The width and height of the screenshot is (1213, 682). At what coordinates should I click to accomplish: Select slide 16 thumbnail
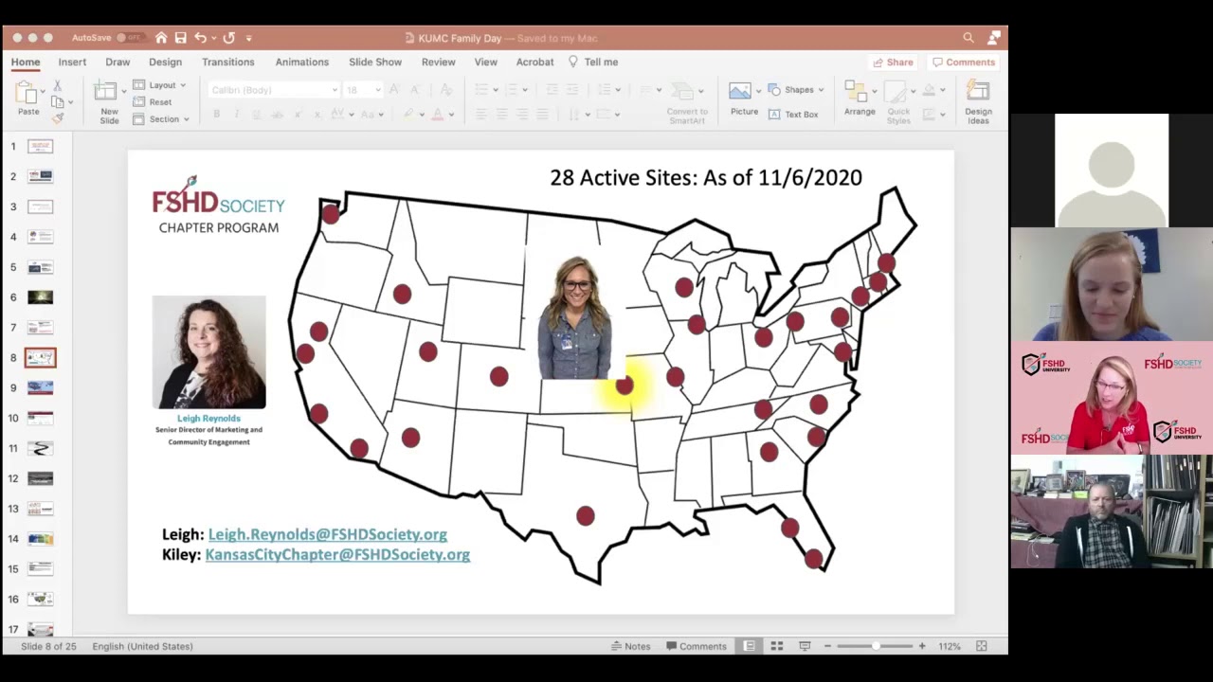pos(41,599)
